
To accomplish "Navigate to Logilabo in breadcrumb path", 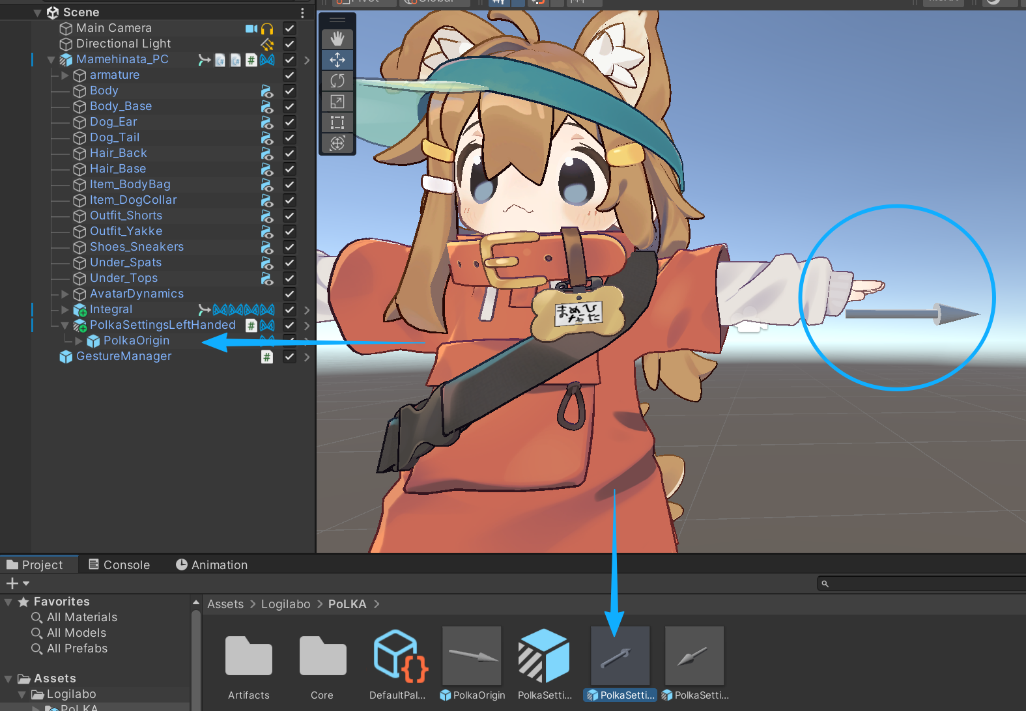I will coord(285,604).
